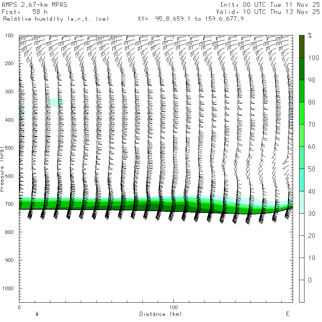This screenshot has height=322, width=322.
Task: Click the 70–80% bright green legend band
Action: coord(302,113)
